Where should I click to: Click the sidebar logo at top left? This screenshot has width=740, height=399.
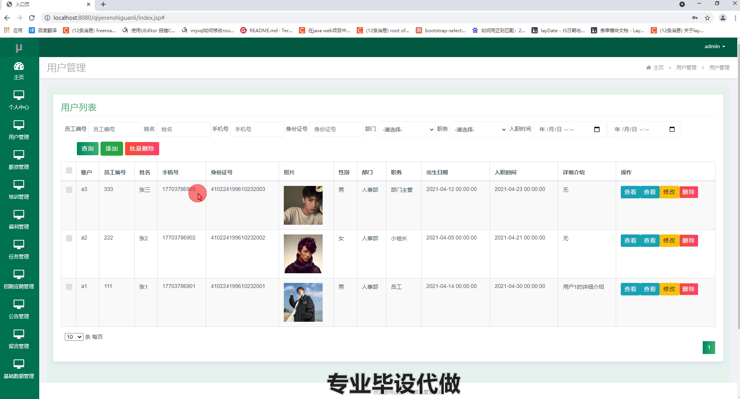[x=19, y=48]
